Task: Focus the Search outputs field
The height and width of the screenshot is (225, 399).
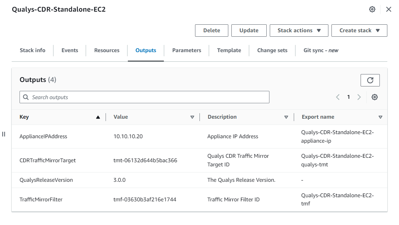Action: tap(144, 97)
